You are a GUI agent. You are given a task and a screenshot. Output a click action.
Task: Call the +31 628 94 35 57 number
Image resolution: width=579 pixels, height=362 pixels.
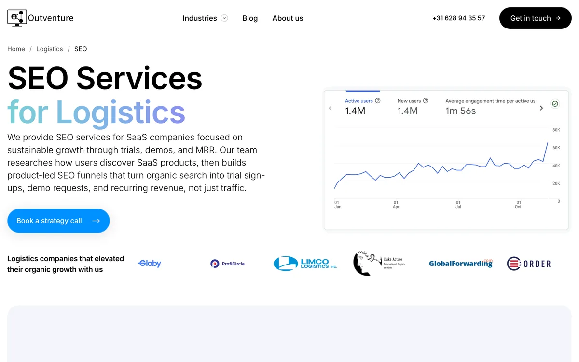(x=459, y=18)
